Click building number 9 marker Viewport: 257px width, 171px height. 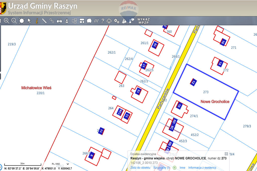pyautogui.click(x=92, y=155)
